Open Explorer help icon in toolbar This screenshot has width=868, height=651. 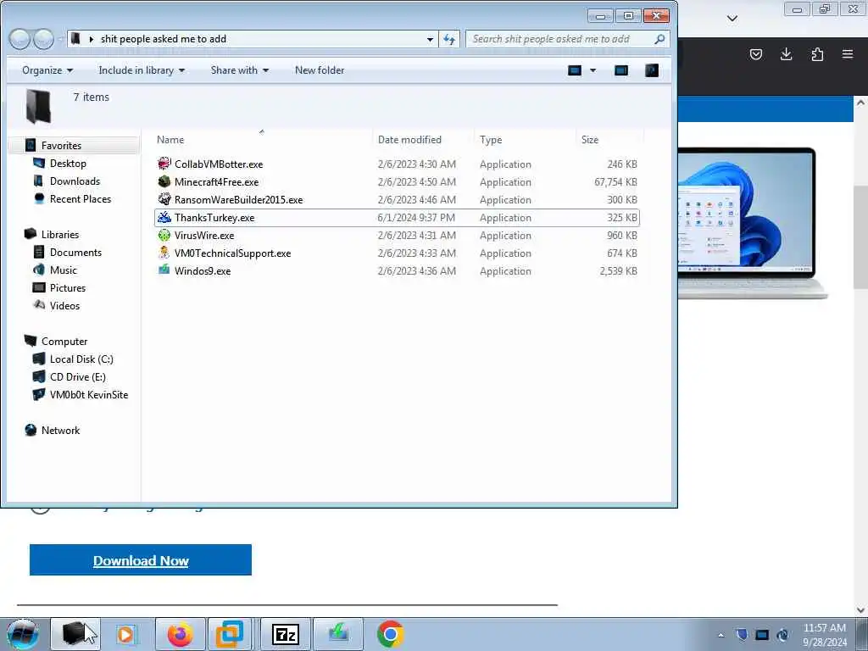click(652, 70)
